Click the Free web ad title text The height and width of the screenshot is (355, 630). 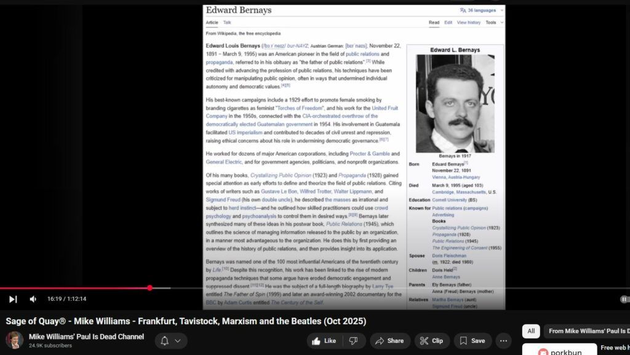point(615,348)
